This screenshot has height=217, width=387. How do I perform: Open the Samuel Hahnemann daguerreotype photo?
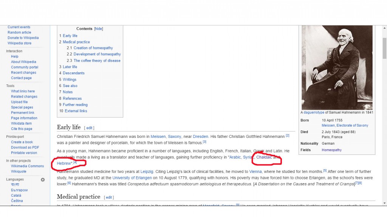pos(337,67)
